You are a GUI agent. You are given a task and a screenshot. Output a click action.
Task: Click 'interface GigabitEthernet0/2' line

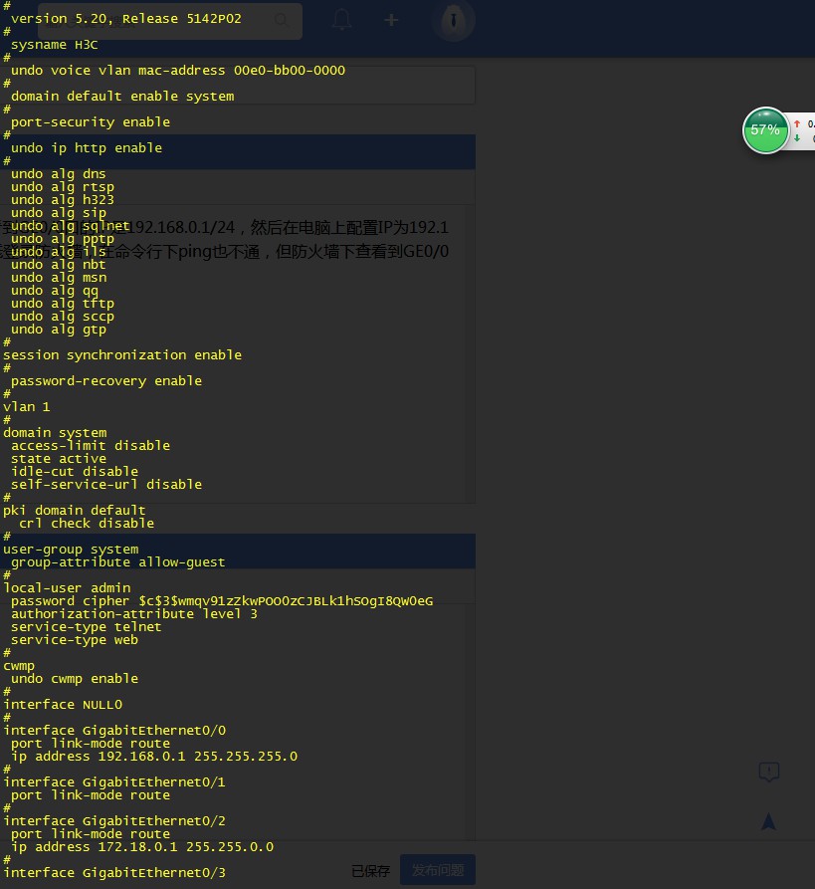click(114, 821)
